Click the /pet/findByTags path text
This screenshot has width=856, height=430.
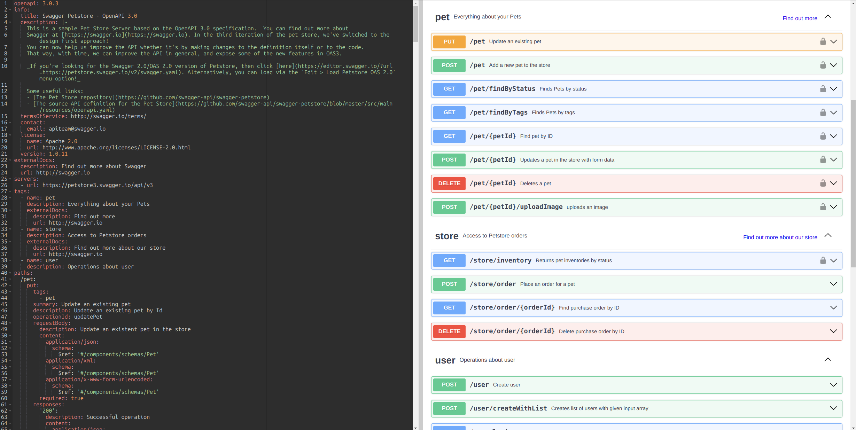point(498,112)
